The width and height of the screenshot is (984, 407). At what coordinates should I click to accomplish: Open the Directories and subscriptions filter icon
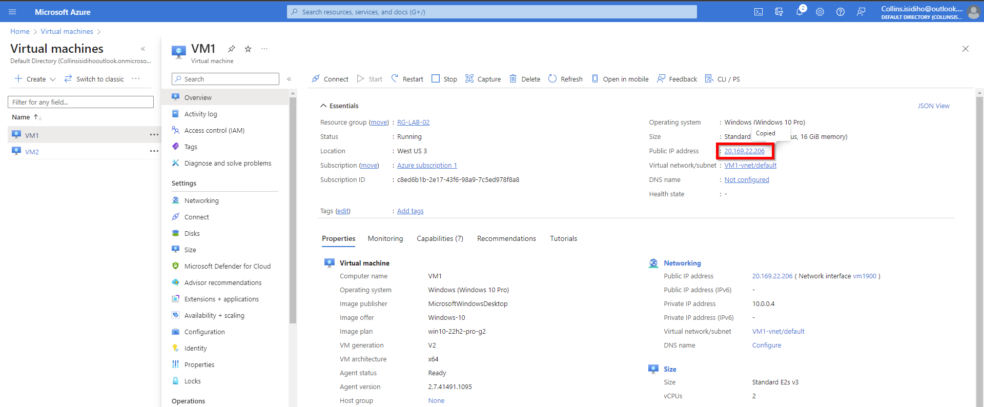point(779,12)
